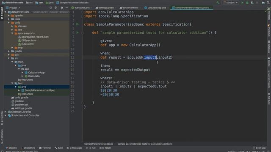Screen dimensions: 271x152
Task: Click the 'src' breadcrumb in navigation bar
Action: coord(29,3)
